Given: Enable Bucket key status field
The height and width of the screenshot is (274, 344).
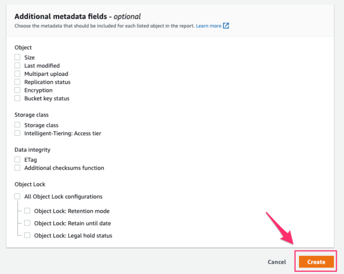Looking at the screenshot, I should 17,98.
